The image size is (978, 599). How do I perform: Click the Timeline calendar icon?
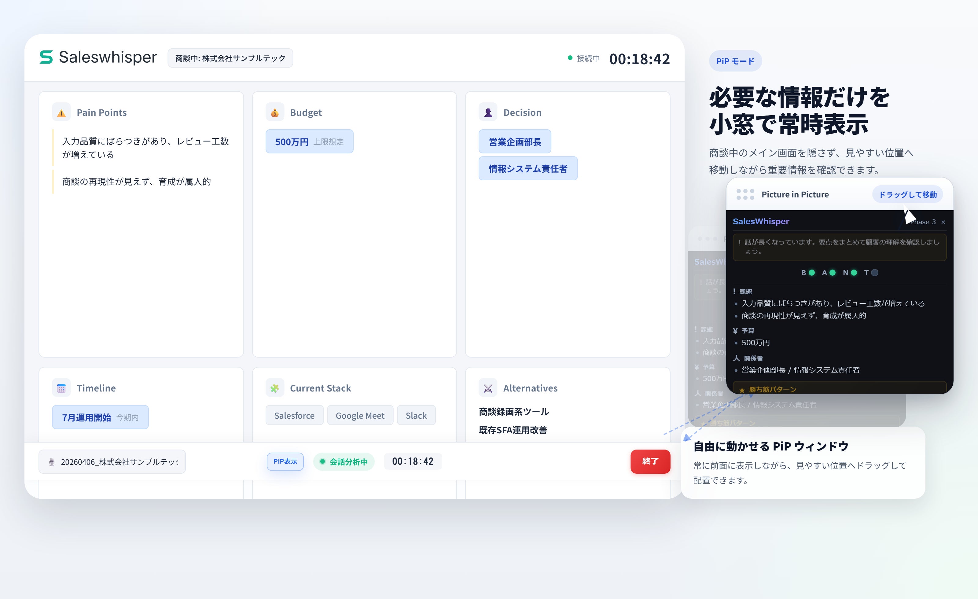[x=61, y=388]
